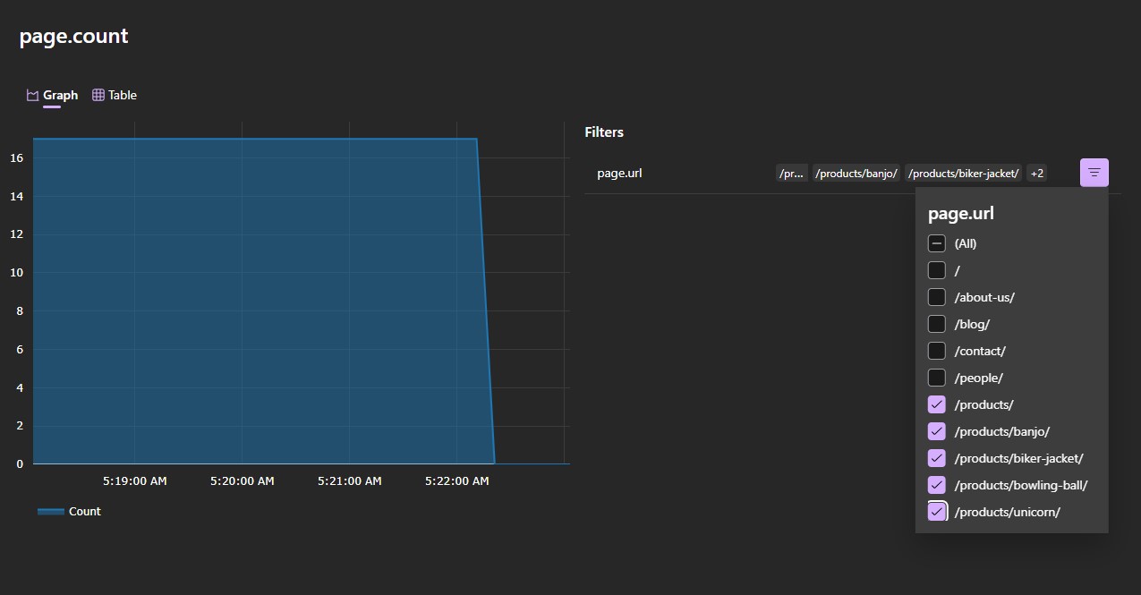Check the /contact/ checkbox
The height and width of the screenshot is (595, 1141).
click(936, 351)
